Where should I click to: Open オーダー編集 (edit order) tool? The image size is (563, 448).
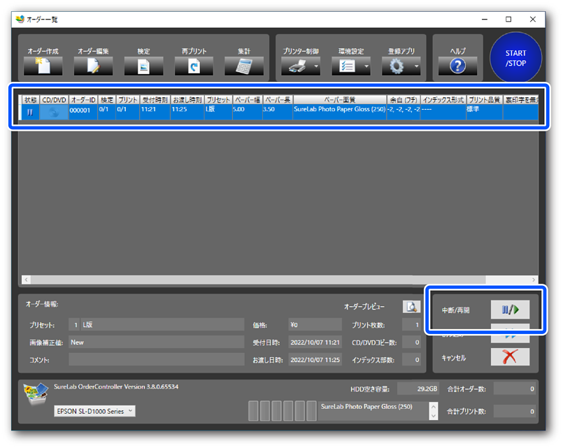coord(93,66)
